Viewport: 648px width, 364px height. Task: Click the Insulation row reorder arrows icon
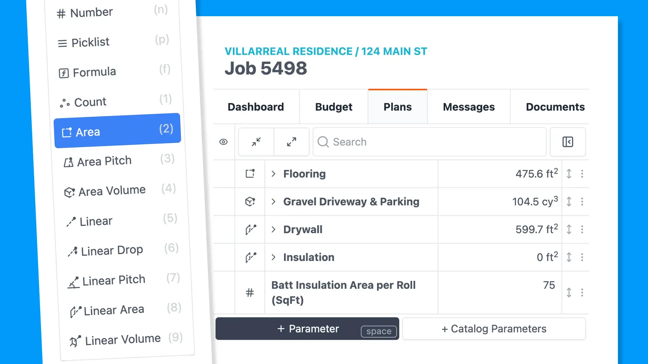click(x=569, y=257)
